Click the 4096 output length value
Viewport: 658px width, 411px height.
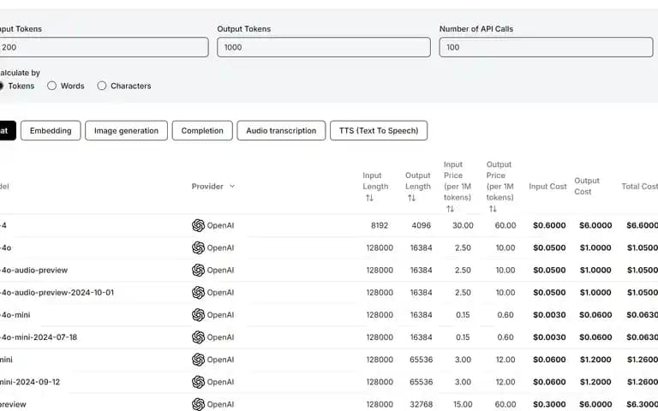tap(421, 225)
